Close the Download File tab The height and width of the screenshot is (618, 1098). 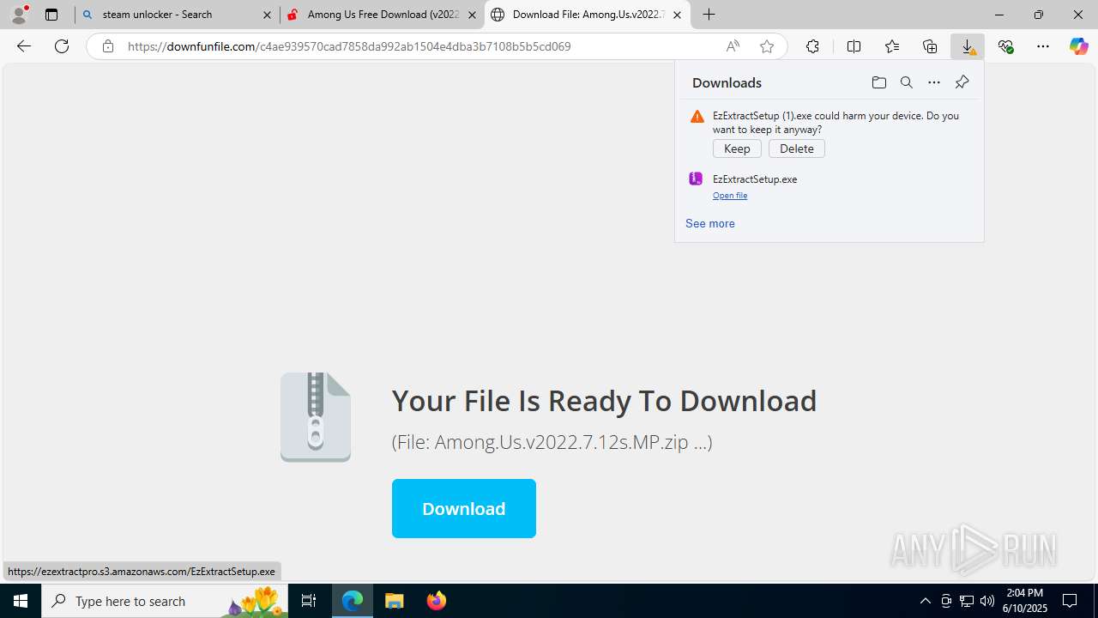tap(677, 15)
